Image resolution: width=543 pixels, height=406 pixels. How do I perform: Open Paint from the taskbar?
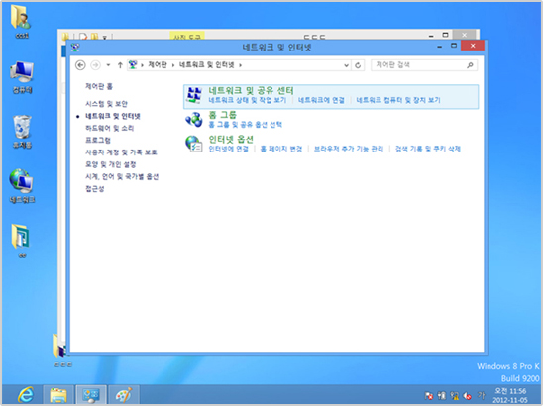(x=124, y=395)
